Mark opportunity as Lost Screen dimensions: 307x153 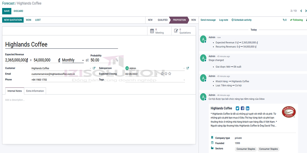click(38, 20)
